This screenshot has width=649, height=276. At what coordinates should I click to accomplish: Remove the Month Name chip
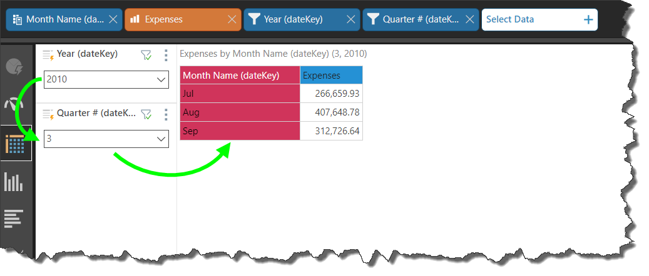tap(113, 19)
